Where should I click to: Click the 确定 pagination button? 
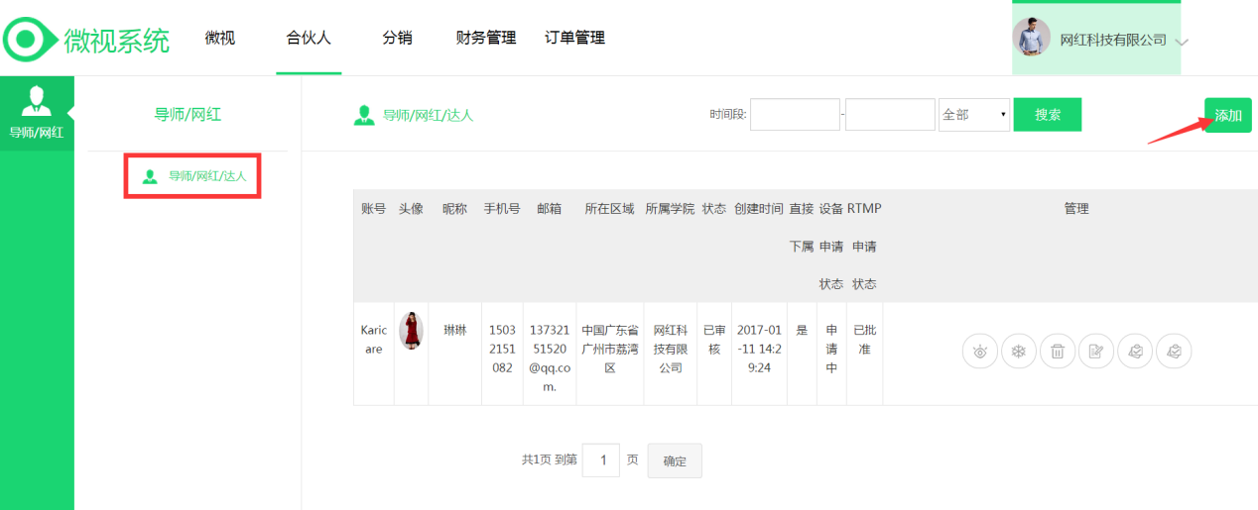tap(675, 460)
